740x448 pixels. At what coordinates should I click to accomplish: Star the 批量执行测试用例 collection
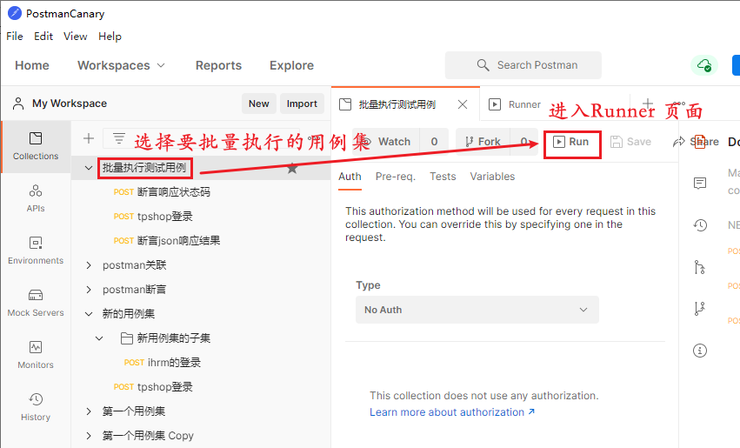pyautogui.click(x=292, y=168)
